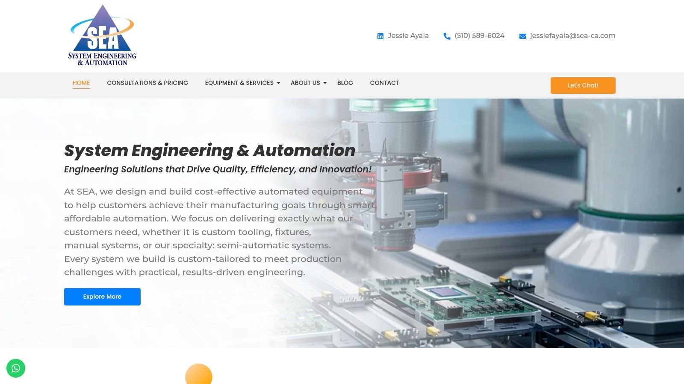Click the phone handset icon
This screenshot has height=384, width=684.
pyautogui.click(x=447, y=36)
